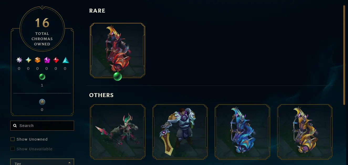This screenshot has height=165, width=348.
Task: Click the Tier dropdown arrows
Action: (x=69, y=163)
